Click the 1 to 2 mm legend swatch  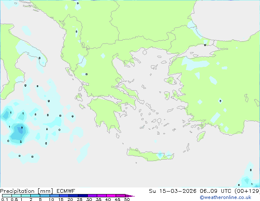[x=26, y=196]
